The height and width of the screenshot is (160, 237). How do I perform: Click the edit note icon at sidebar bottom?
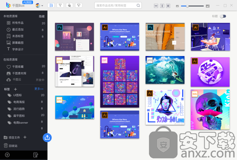36,155
